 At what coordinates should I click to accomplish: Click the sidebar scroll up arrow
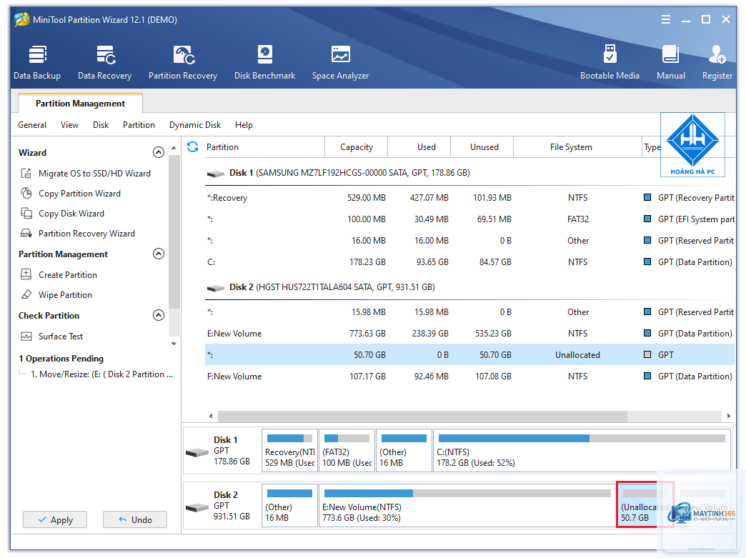[174, 149]
